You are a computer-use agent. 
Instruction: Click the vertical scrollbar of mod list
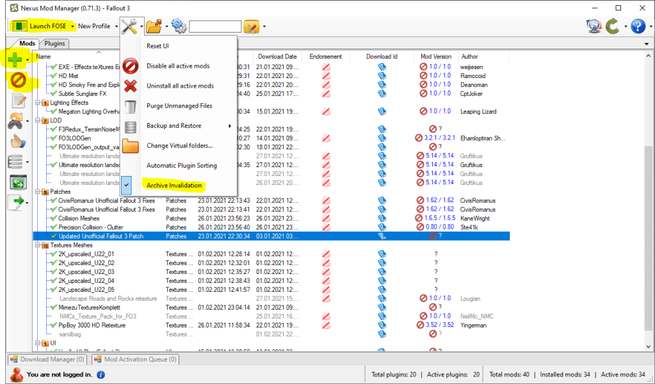pyautogui.click(x=649, y=192)
